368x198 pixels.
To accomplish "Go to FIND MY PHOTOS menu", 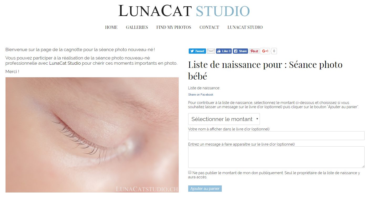I will tap(174, 27).
